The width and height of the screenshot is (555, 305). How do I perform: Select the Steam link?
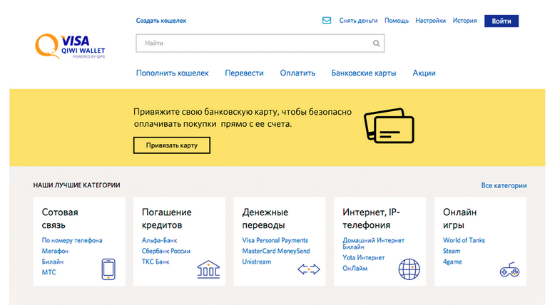[452, 251]
